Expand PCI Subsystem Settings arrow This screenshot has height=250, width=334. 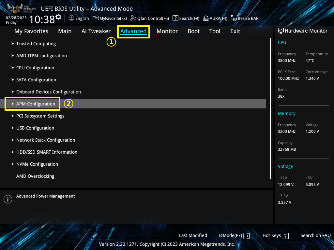(x=13, y=116)
